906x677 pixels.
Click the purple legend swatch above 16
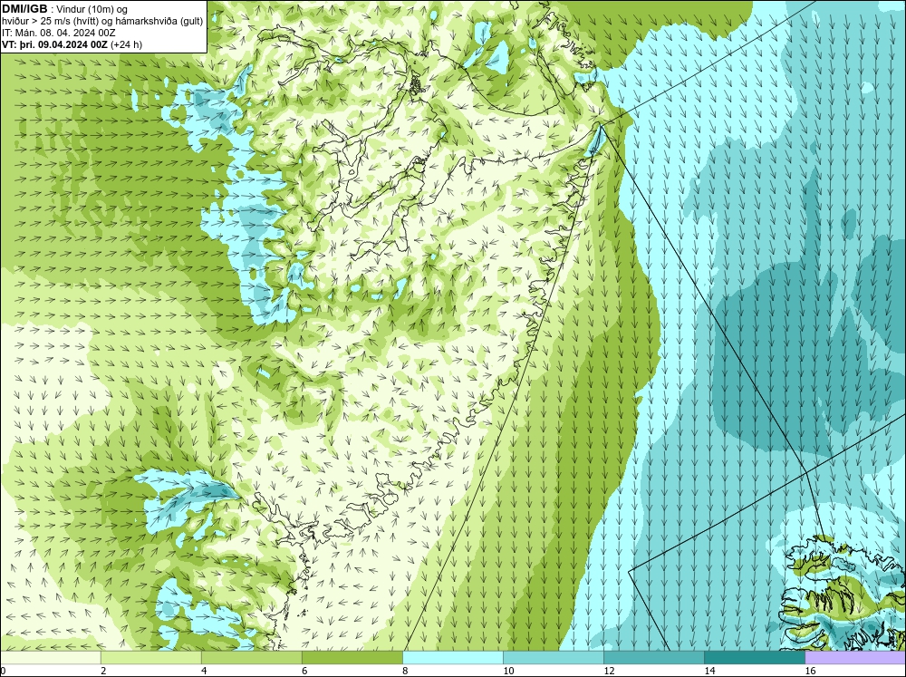click(855, 657)
